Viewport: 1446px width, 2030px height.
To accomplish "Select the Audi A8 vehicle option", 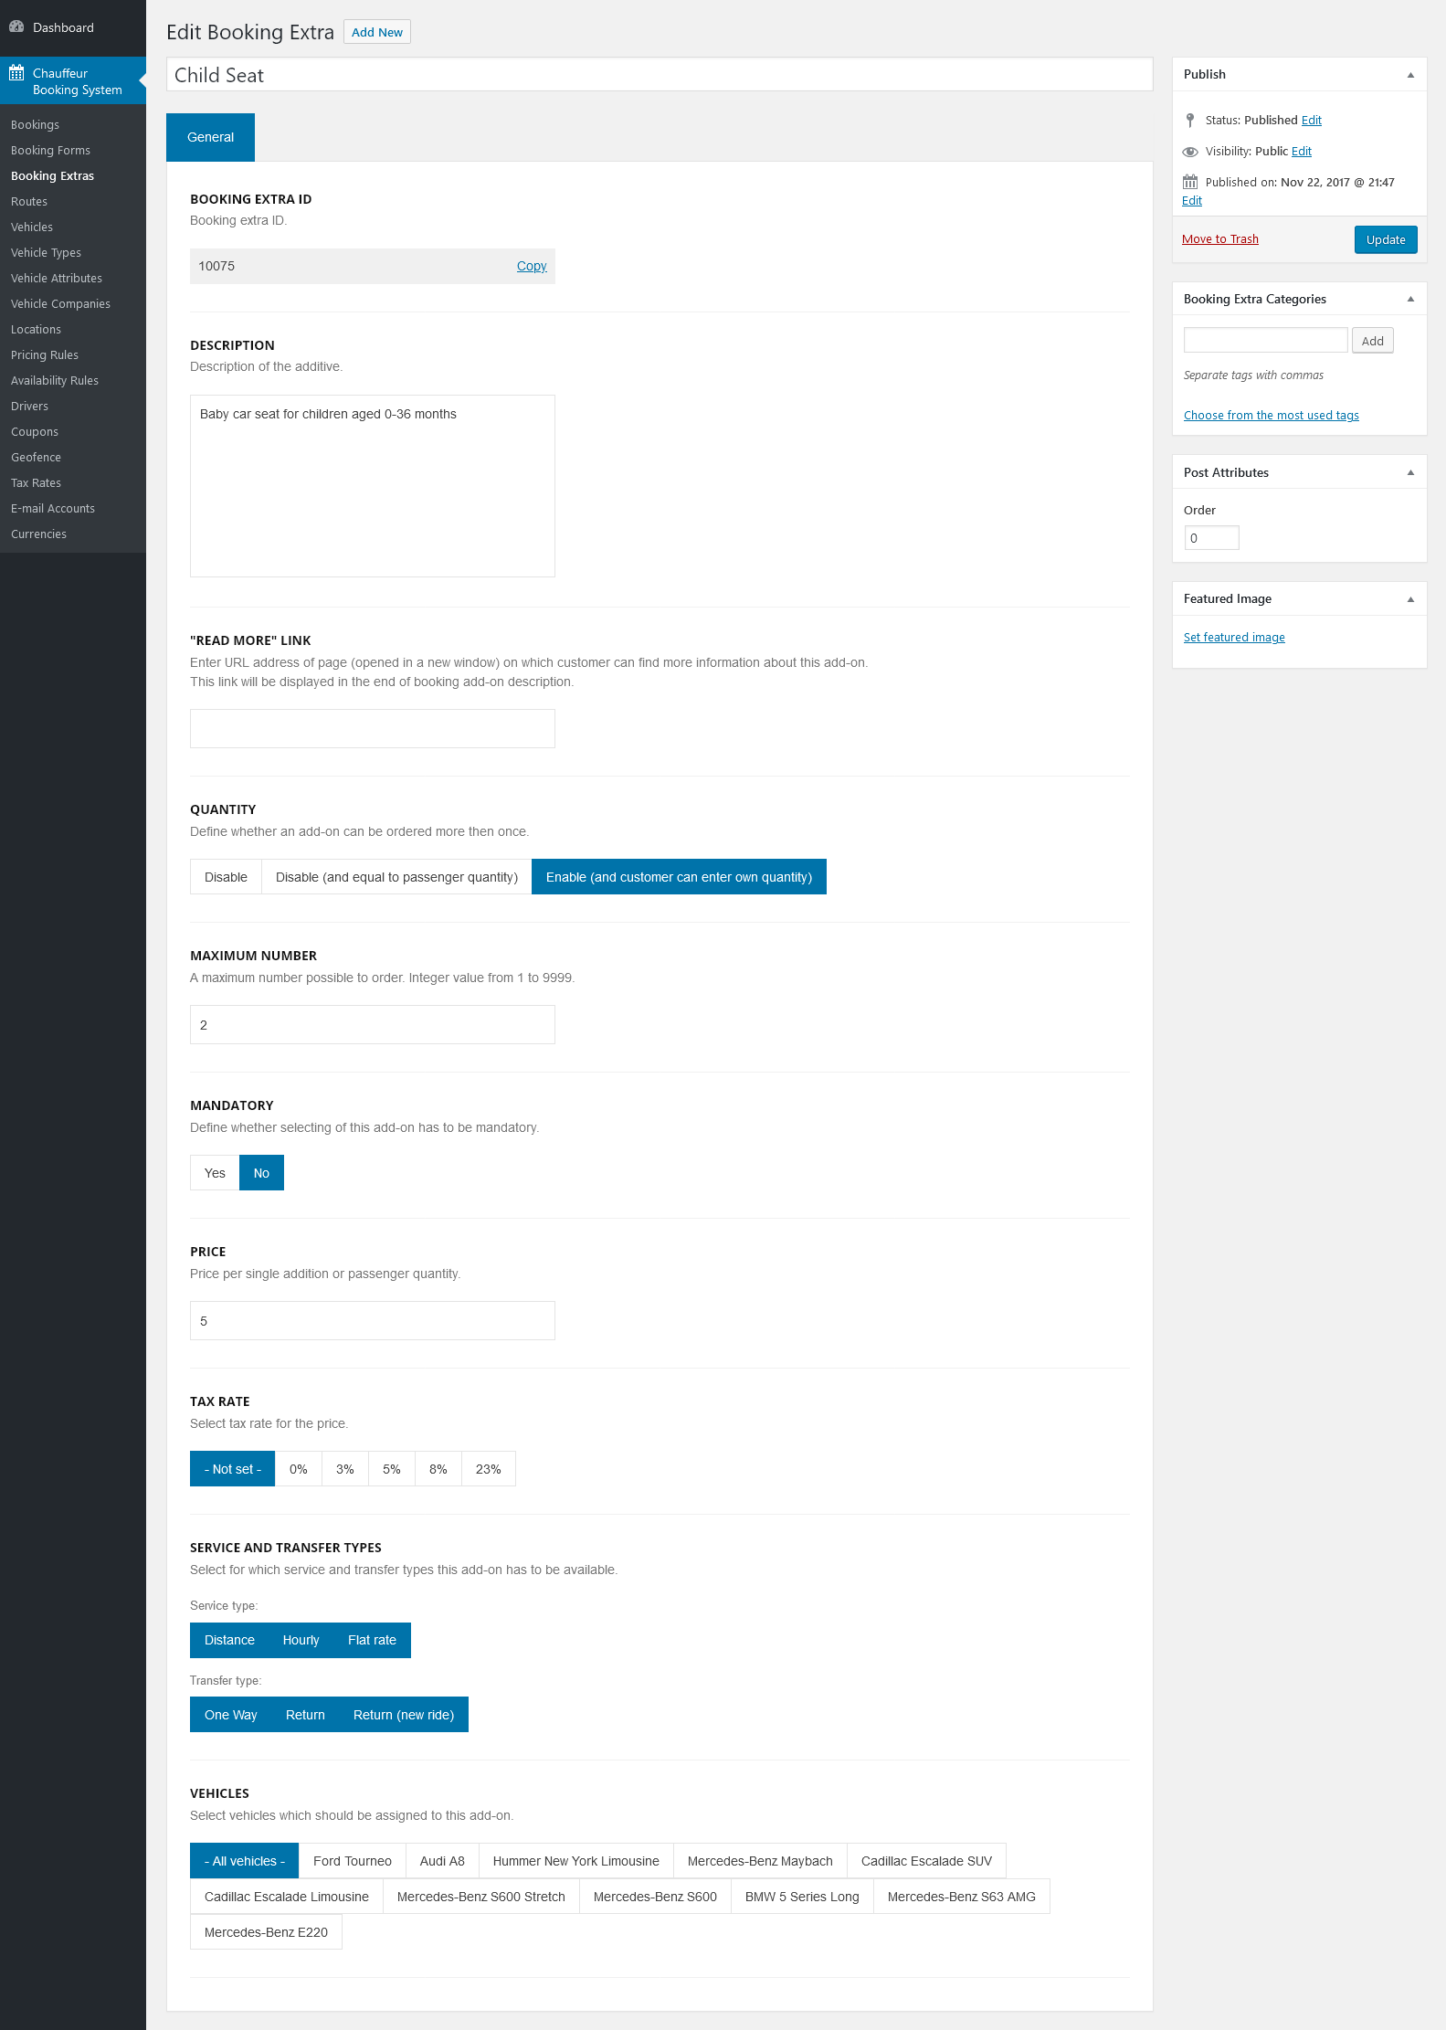I will click(x=442, y=1861).
